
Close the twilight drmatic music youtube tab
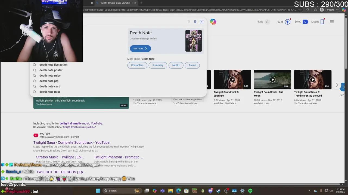point(135,3)
